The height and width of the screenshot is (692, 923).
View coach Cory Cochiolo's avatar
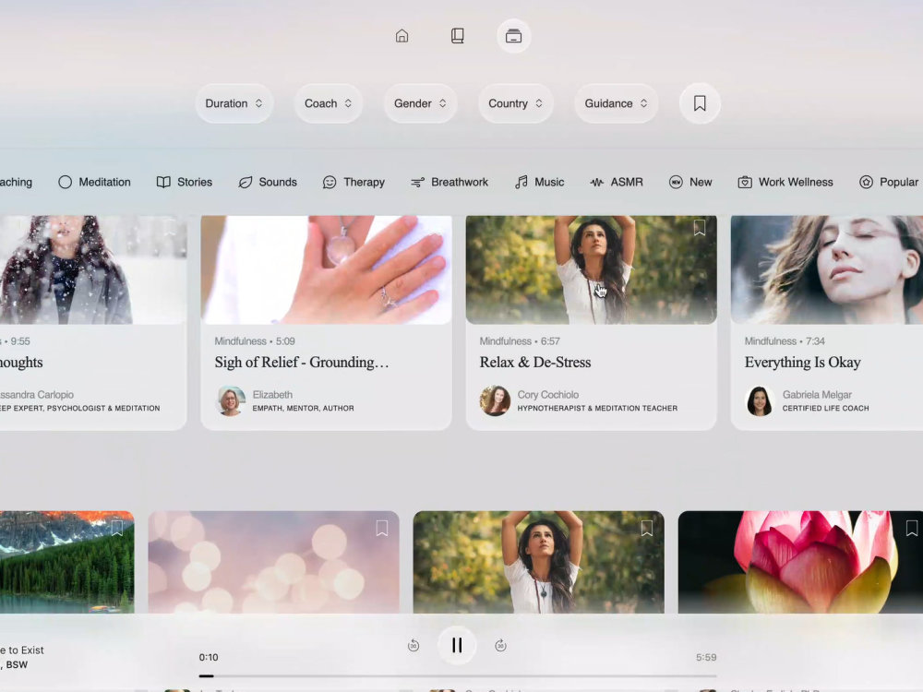(495, 400)
